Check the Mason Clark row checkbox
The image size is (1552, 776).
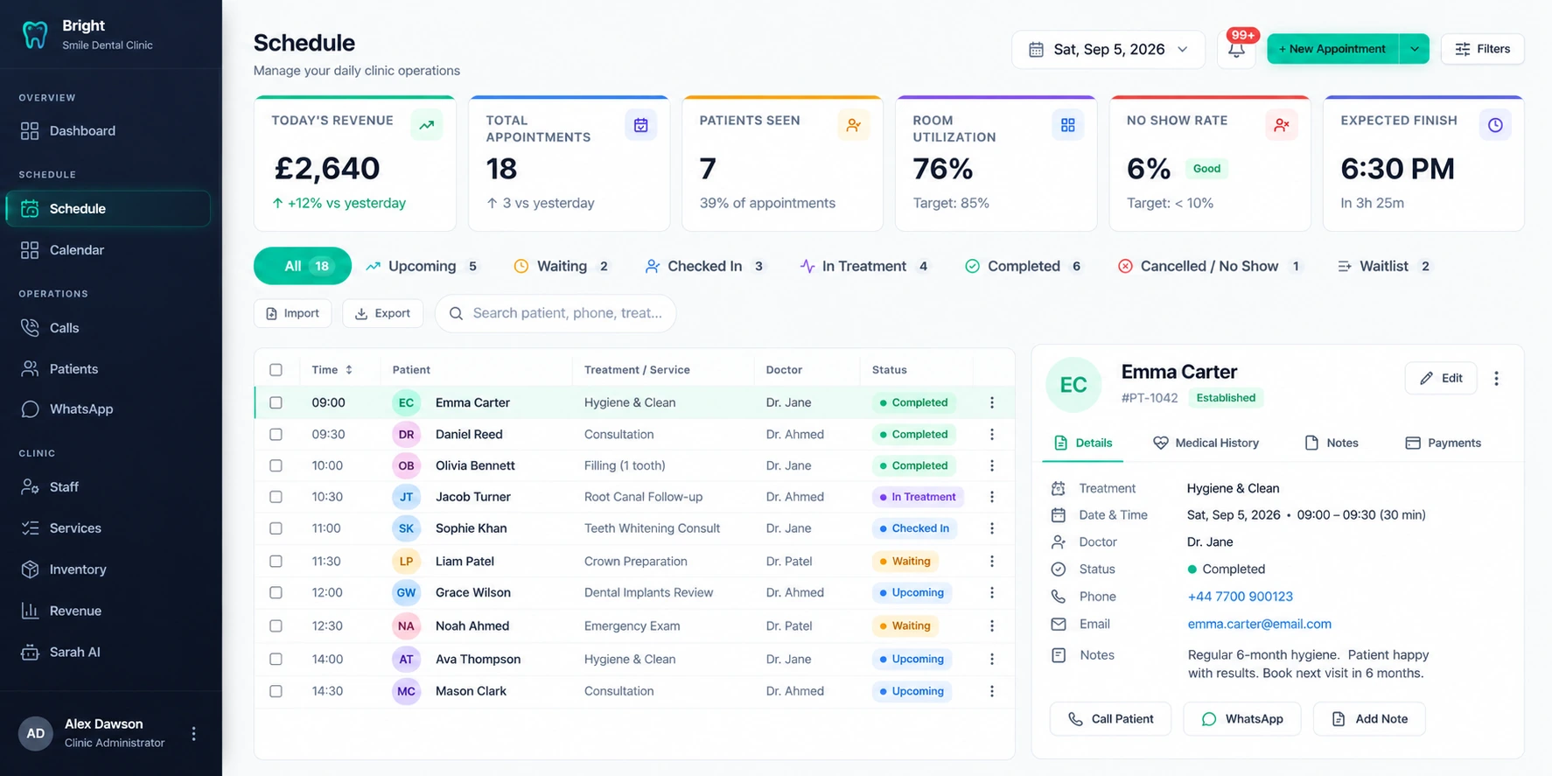tap(276, 691)
